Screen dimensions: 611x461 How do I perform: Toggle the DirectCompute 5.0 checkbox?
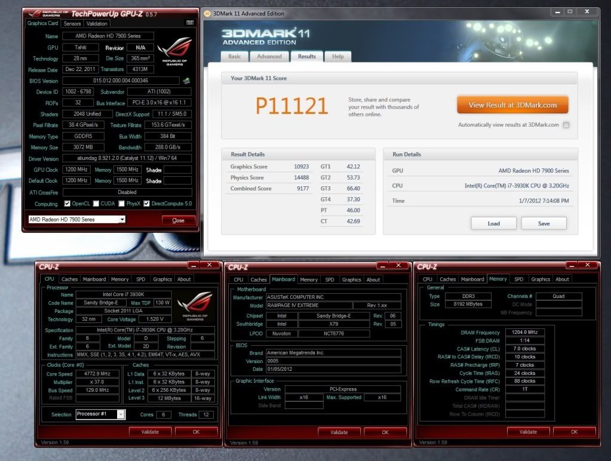[x=146, y=204]
